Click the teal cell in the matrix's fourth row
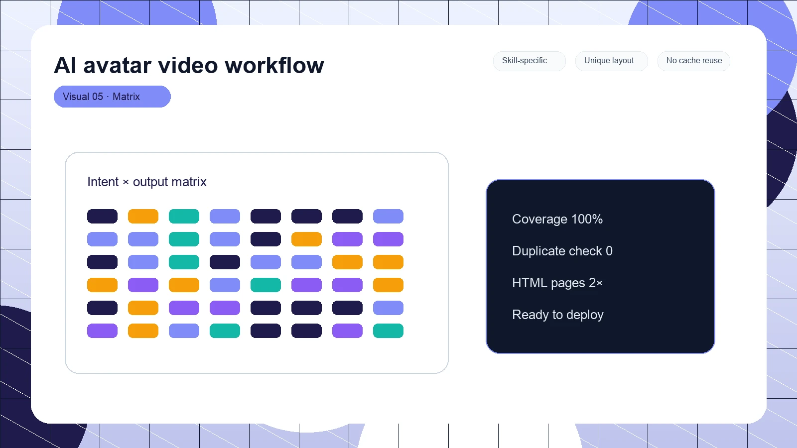The height and width of the screenshot is (448, 797). click(x=266, y=285)
